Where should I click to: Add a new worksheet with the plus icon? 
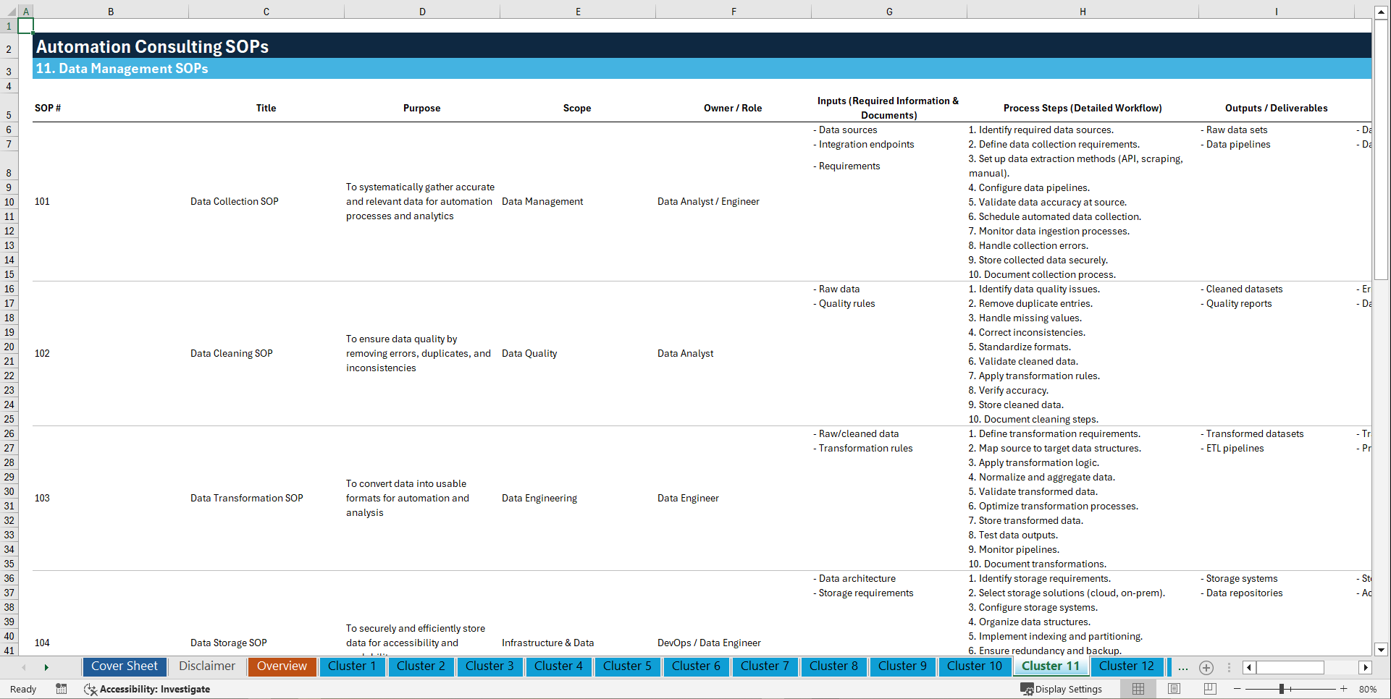pos(1206,667)
